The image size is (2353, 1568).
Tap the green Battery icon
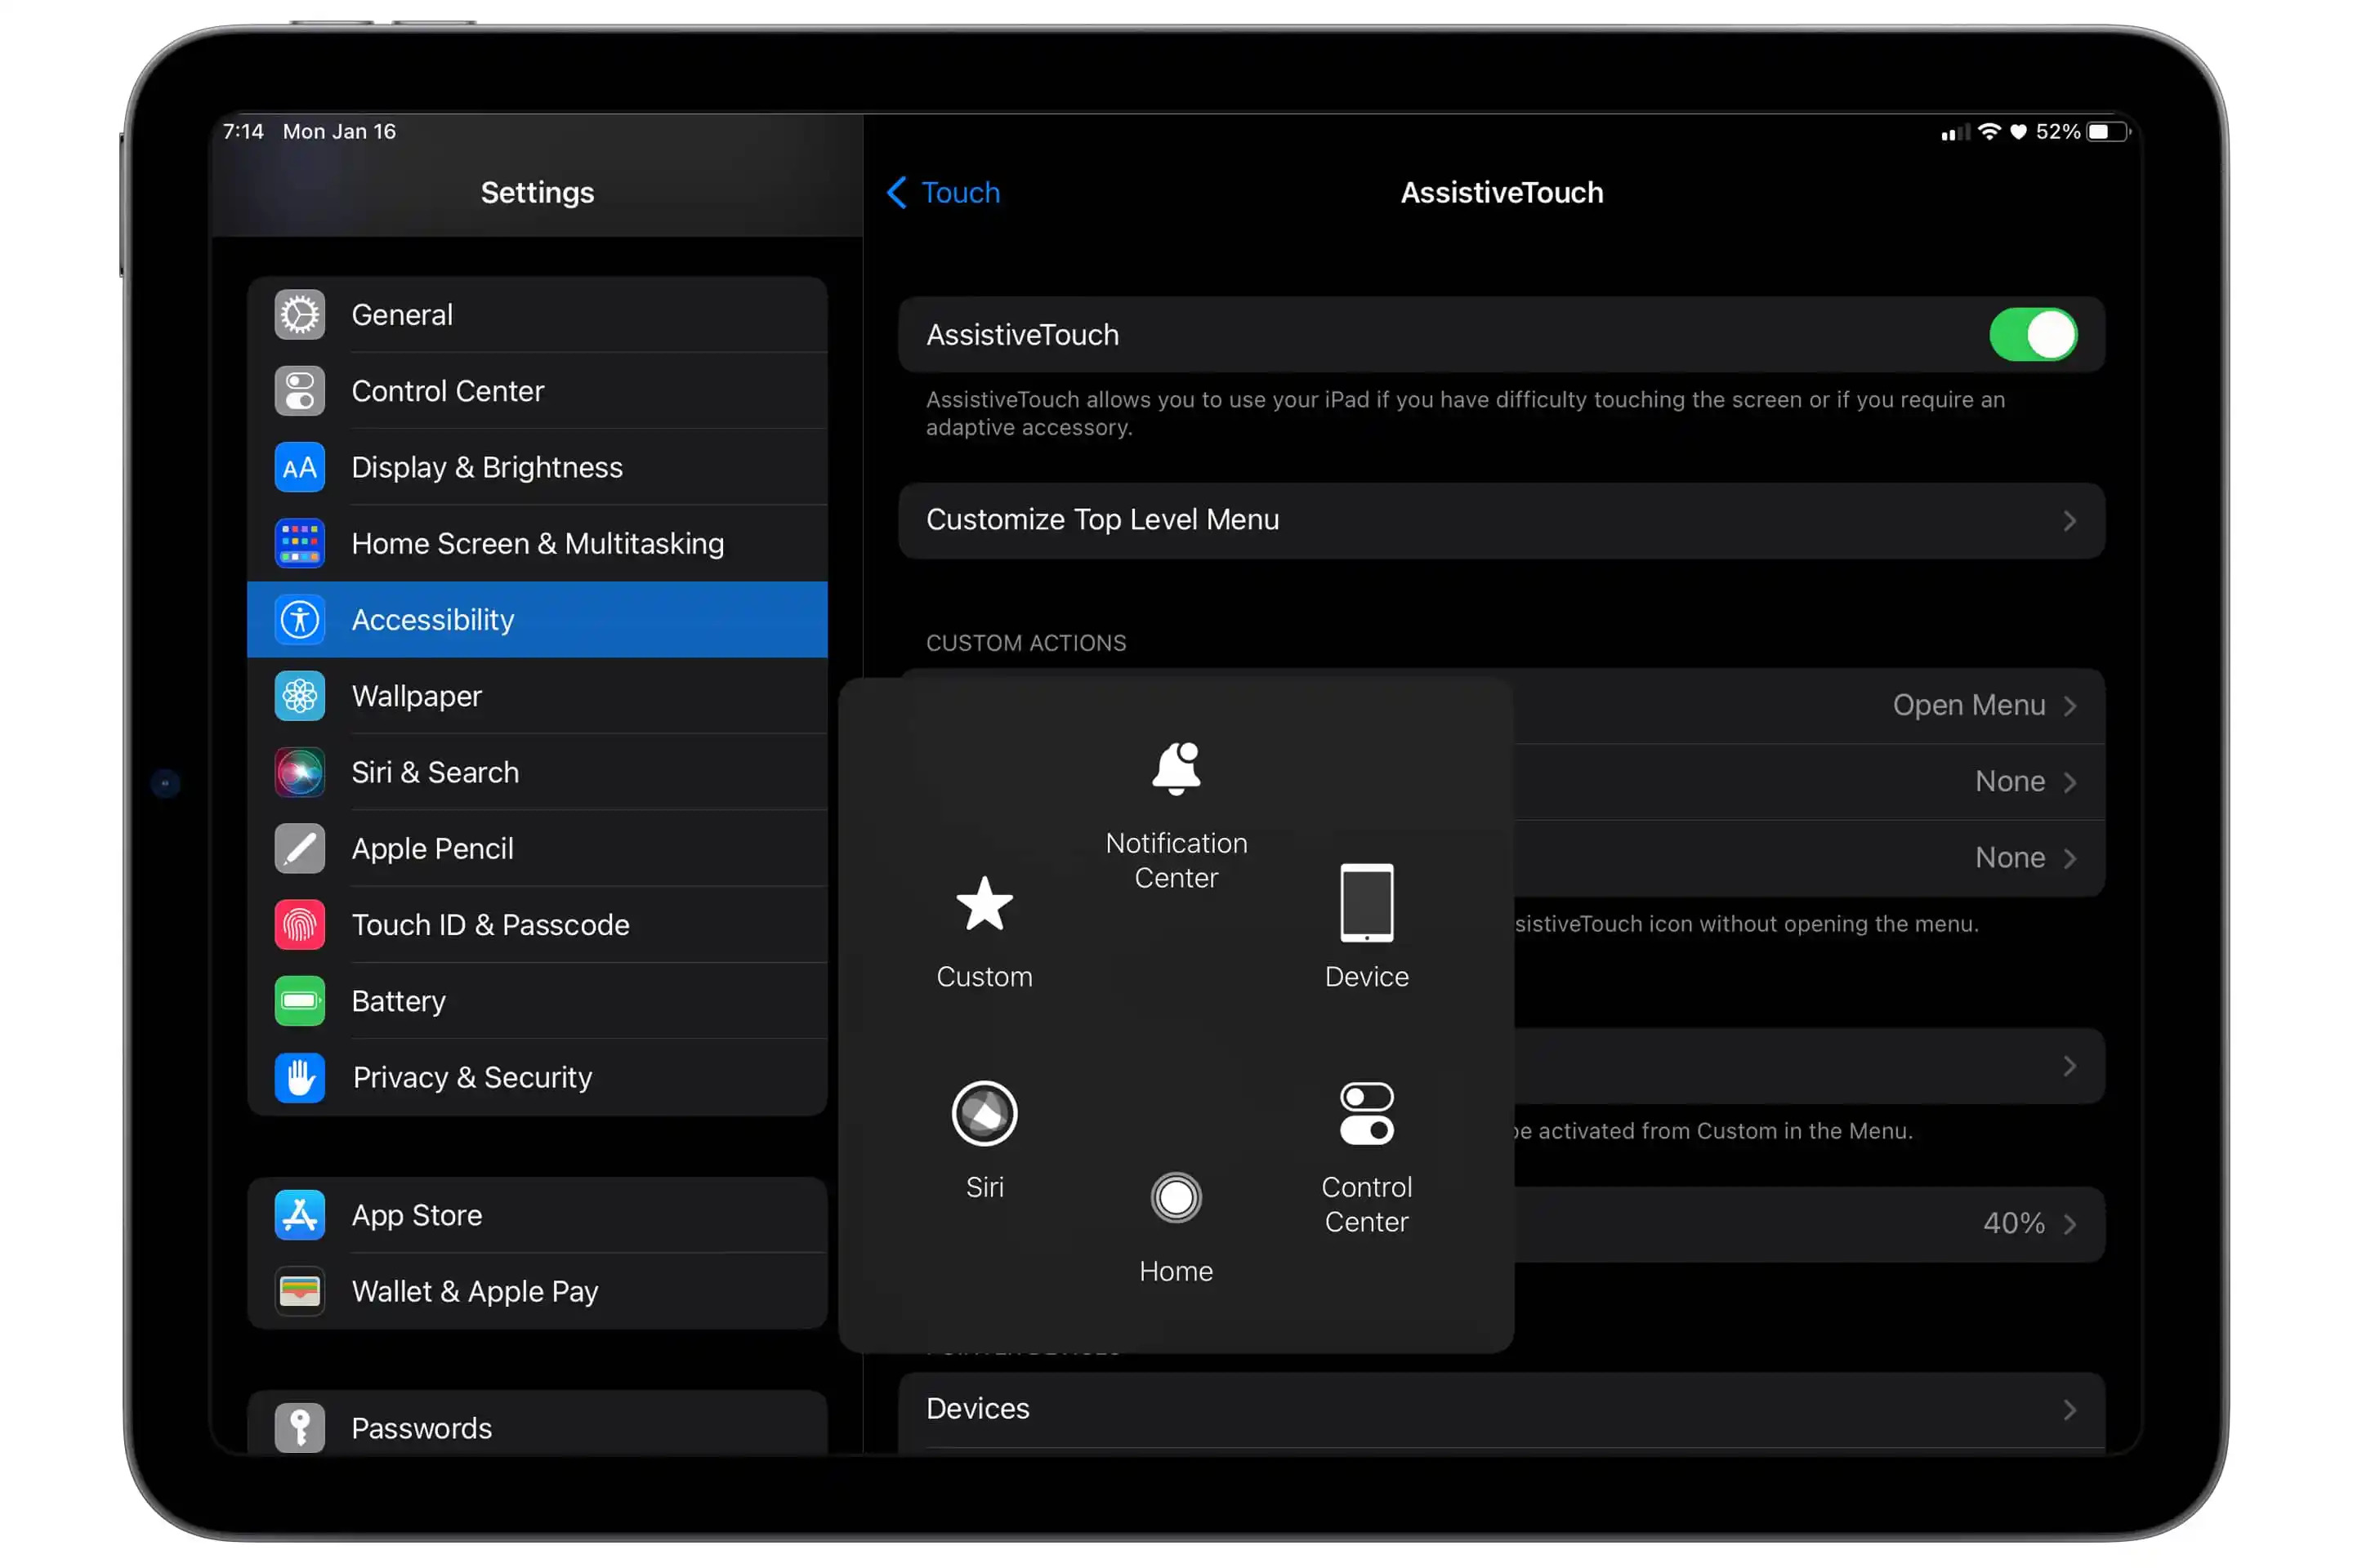click(299, 1001)
